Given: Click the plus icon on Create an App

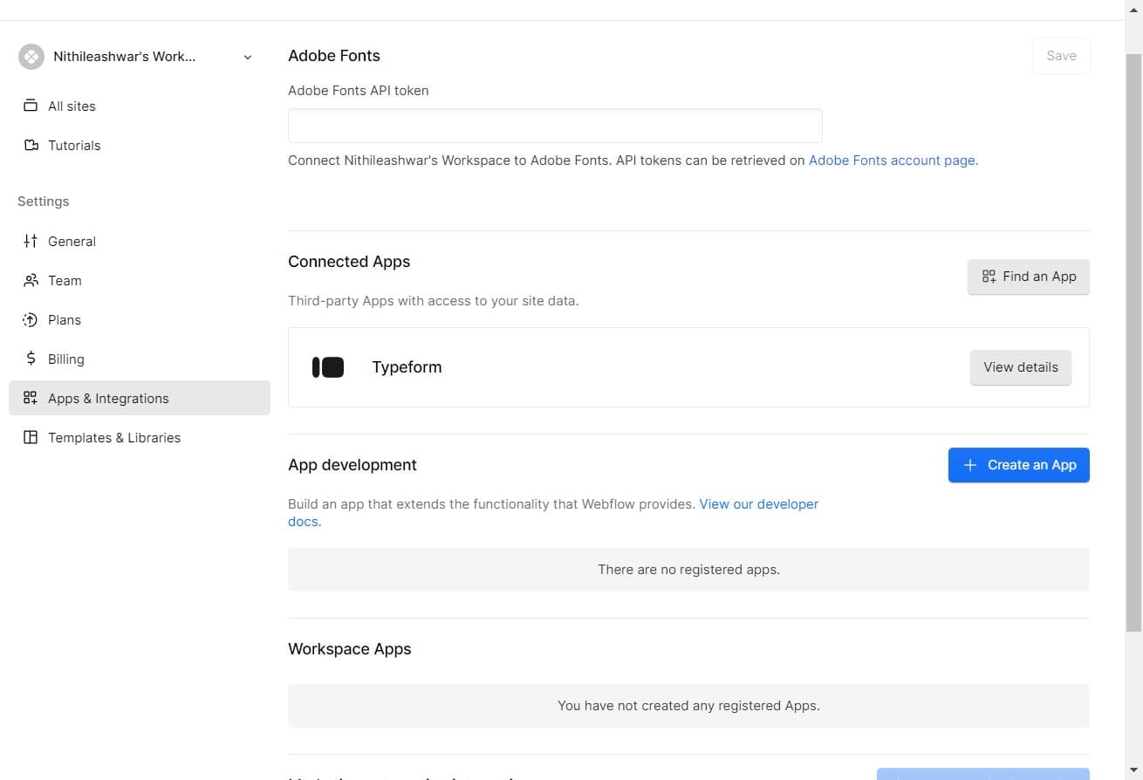Looking at the screenshot, I should point(969,465).
